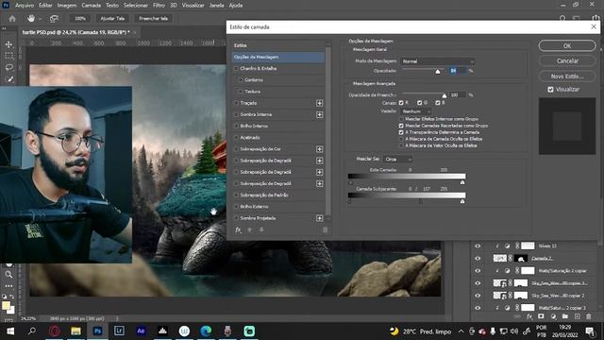Select the Rectangular Marquee tool
The height and width of the screenshot is (340, 604).
tap(8, 56)
